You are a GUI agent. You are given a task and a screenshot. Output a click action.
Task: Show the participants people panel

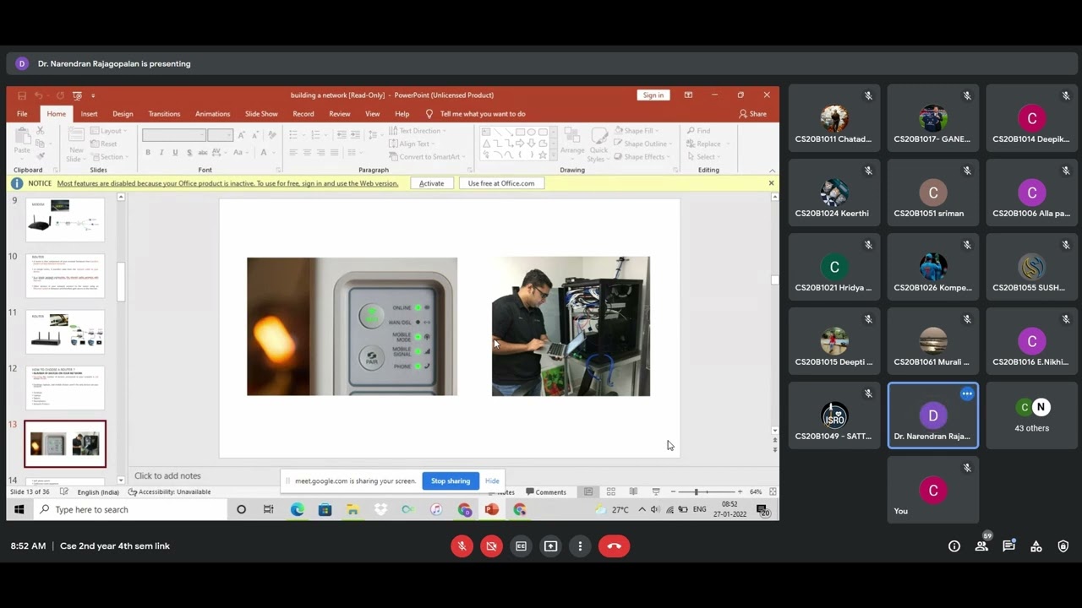[x=981, y=546]
